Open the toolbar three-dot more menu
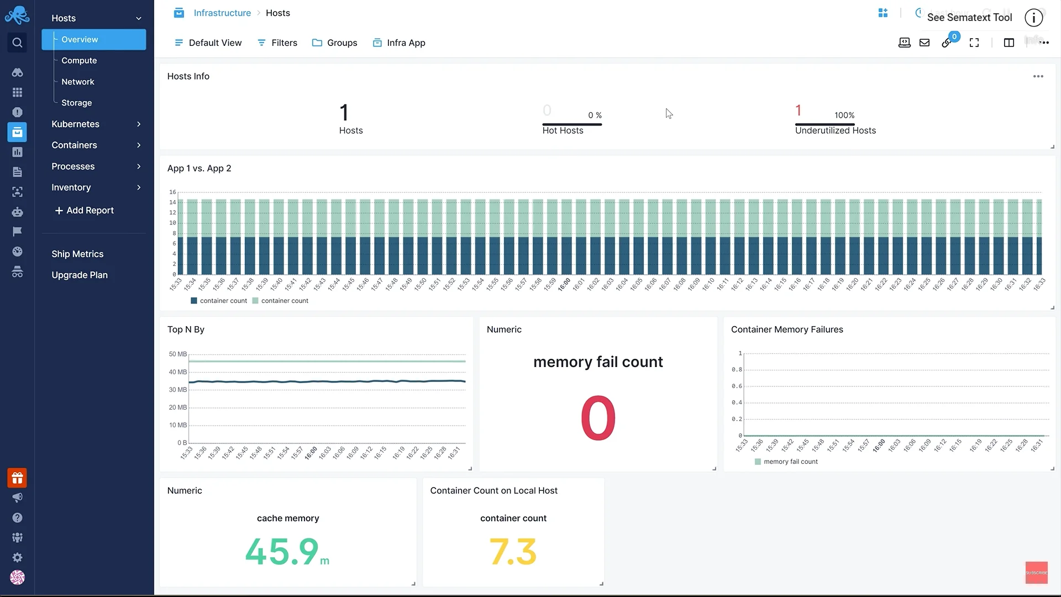This screenshot has width=1061, height=597. click(x=1044, y=43)
